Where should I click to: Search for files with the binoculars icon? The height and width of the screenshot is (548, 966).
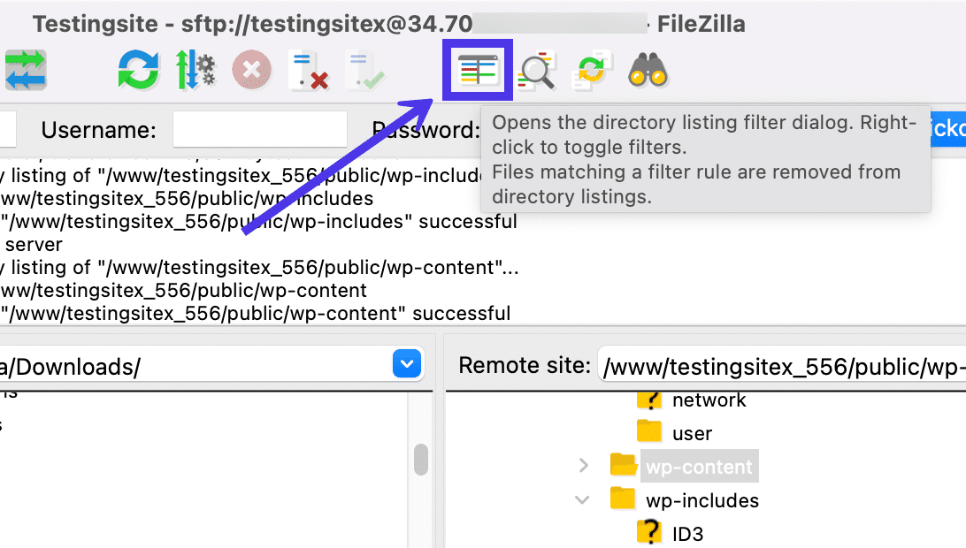pyautogui.click(x=647, y=69)
